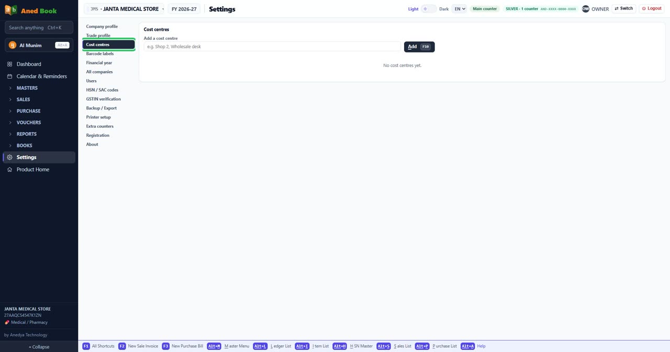Screen dimensions: 670x352
Task: Open the About settings section
Action: point(108,145)
